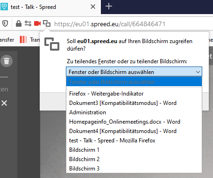Open a new tab with plus button
Image resolution: width=213 pixels, height=178 pixels.
pos(109,7)
